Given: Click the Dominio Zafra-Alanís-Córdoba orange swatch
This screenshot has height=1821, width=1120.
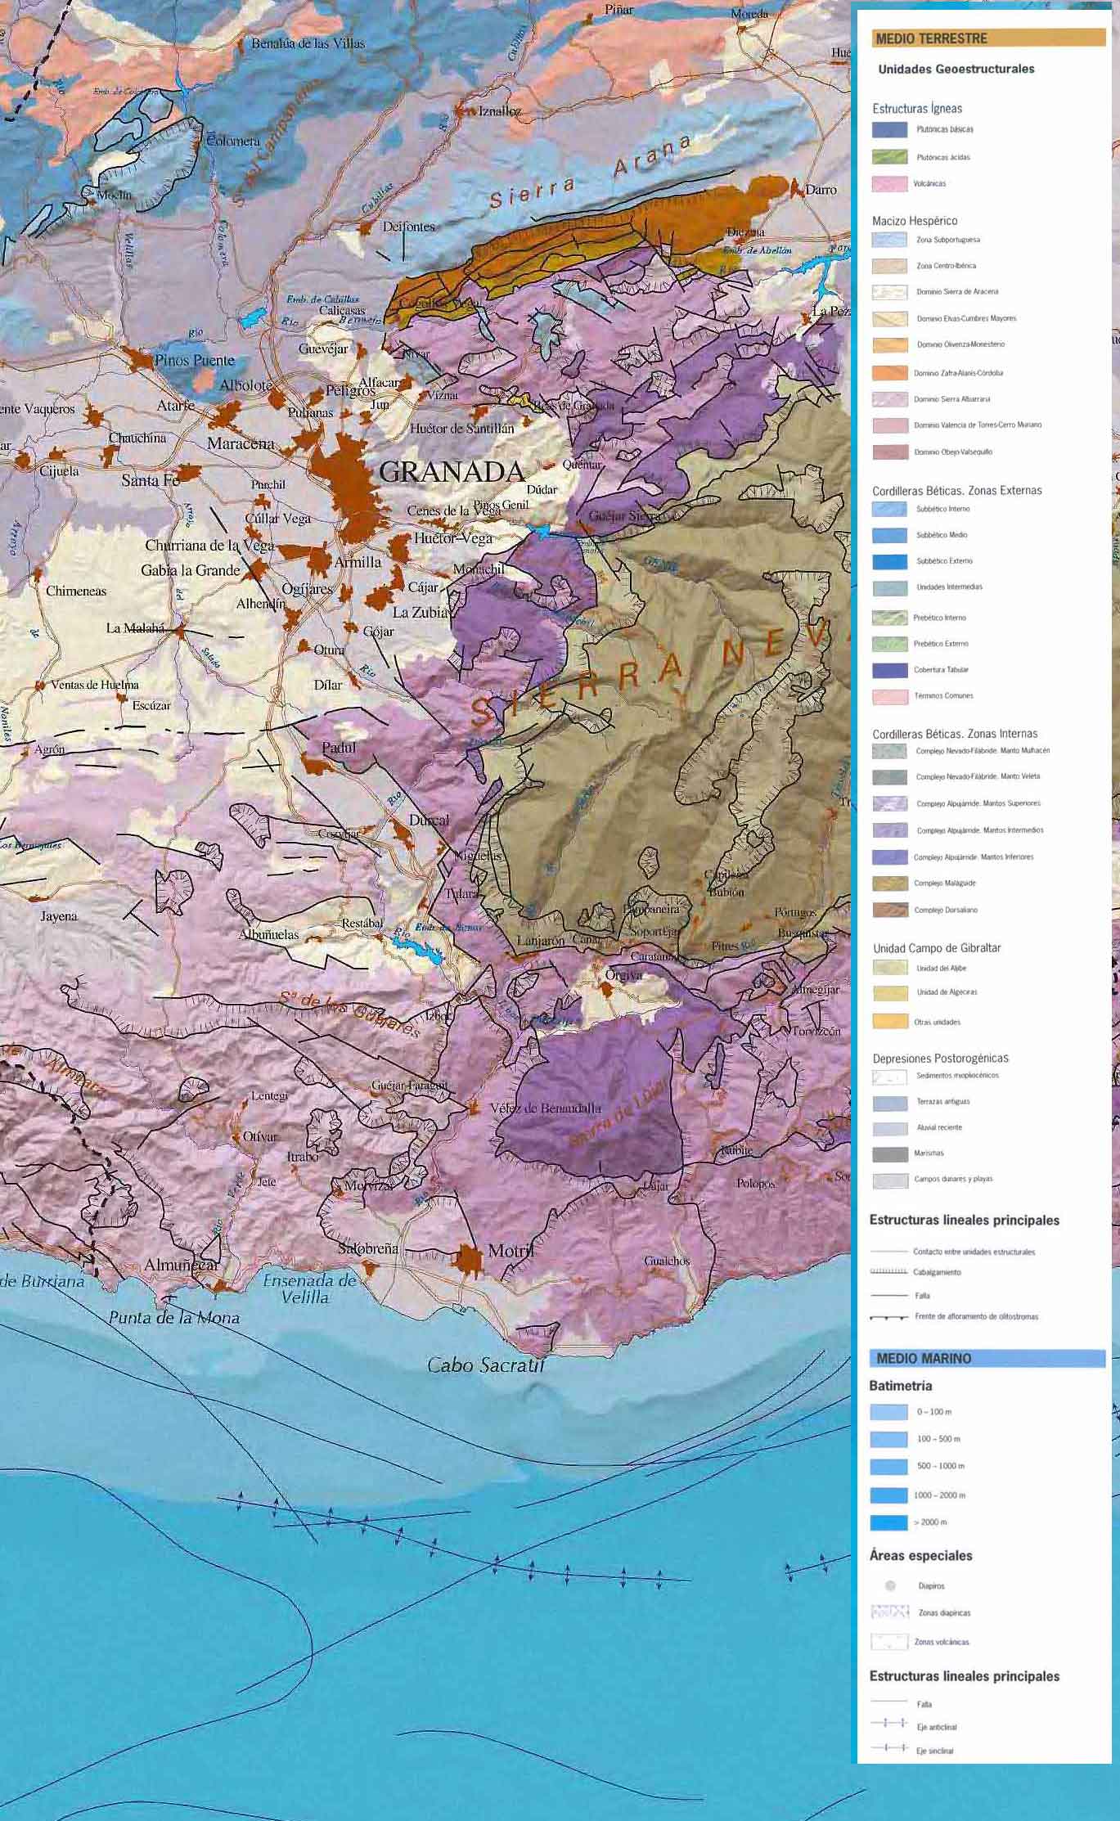Looking at the screenshot, I should [x=889, y=373].
